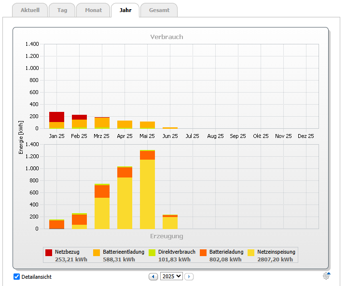Click the yellow Netzeinspeisung legend swatch

[251, 252]
